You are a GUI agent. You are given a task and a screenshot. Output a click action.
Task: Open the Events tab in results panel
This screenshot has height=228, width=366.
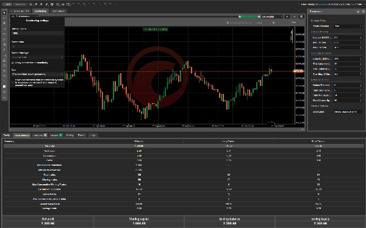(82, 135)
